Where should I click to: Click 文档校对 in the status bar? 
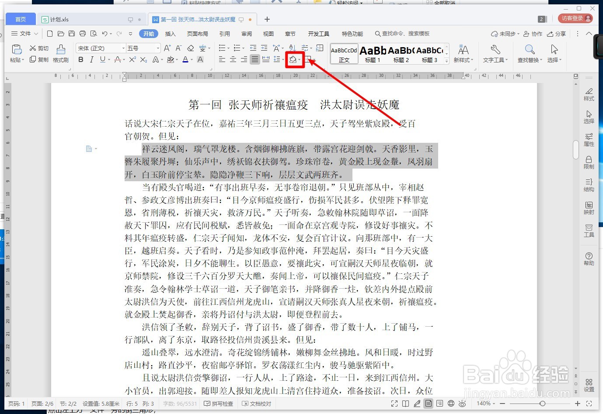click(257, 404)
